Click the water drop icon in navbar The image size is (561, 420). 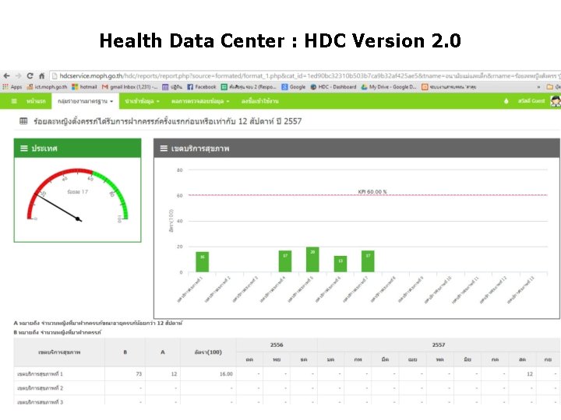(506, 101)
